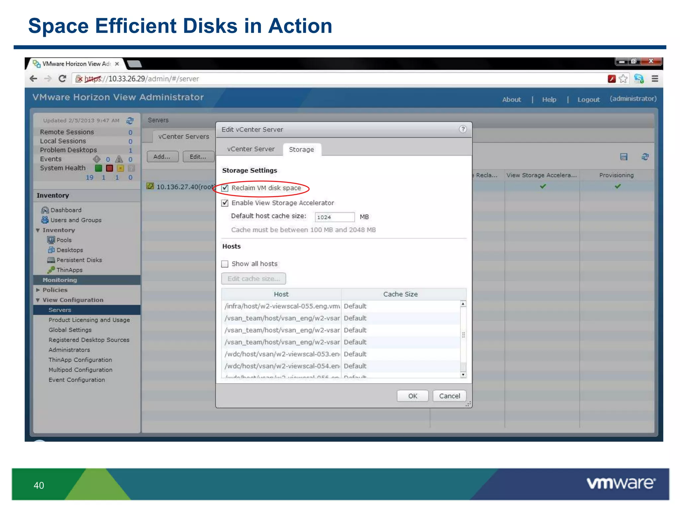Open the Chrome menu hamburger icon

(x=655, y=79)
